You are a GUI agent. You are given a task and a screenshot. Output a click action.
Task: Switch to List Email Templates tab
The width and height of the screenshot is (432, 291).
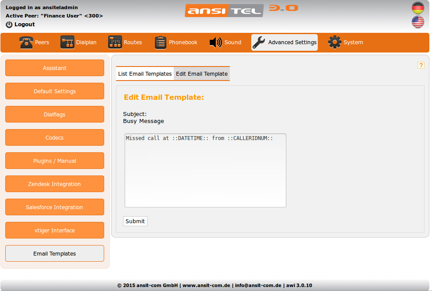point(145,74)
